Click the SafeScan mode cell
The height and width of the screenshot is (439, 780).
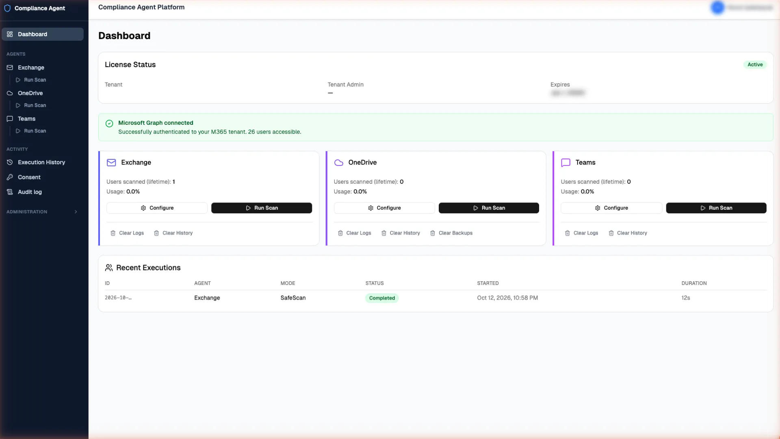[x=293, y=298]
